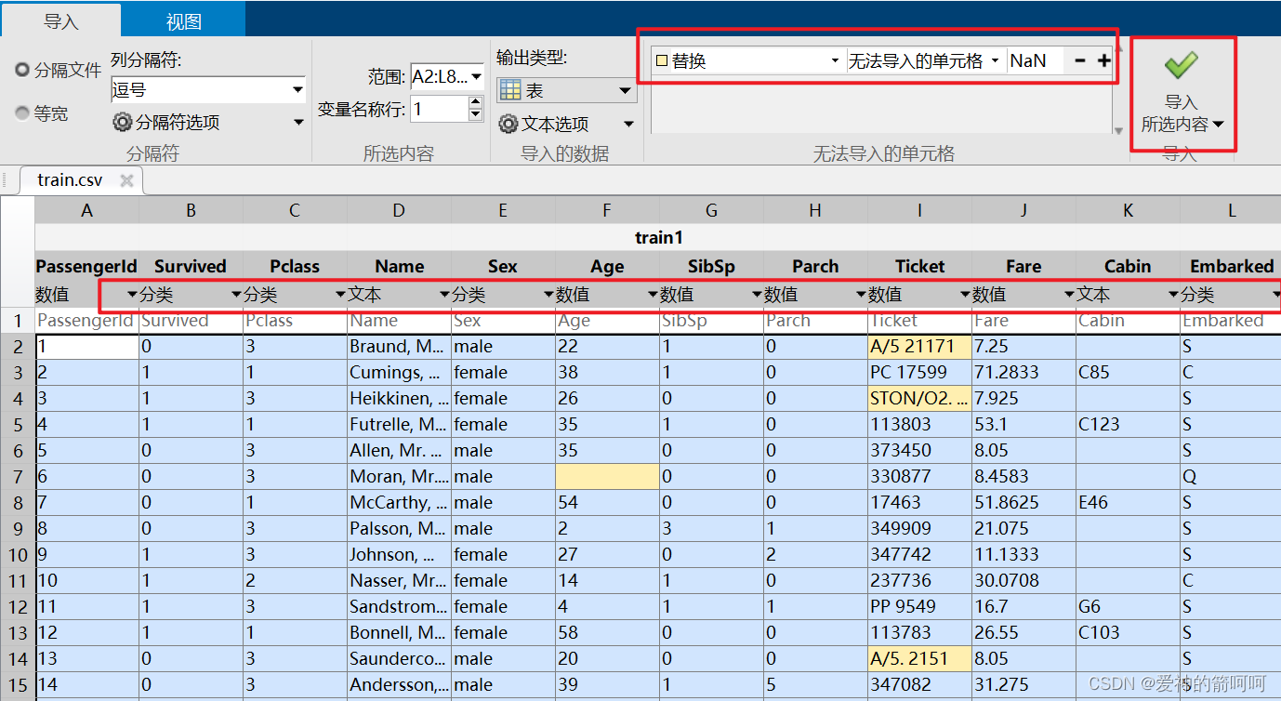
Task: Expand the 分隔符选项 menu arrow
Action: [x=298, y=123]
